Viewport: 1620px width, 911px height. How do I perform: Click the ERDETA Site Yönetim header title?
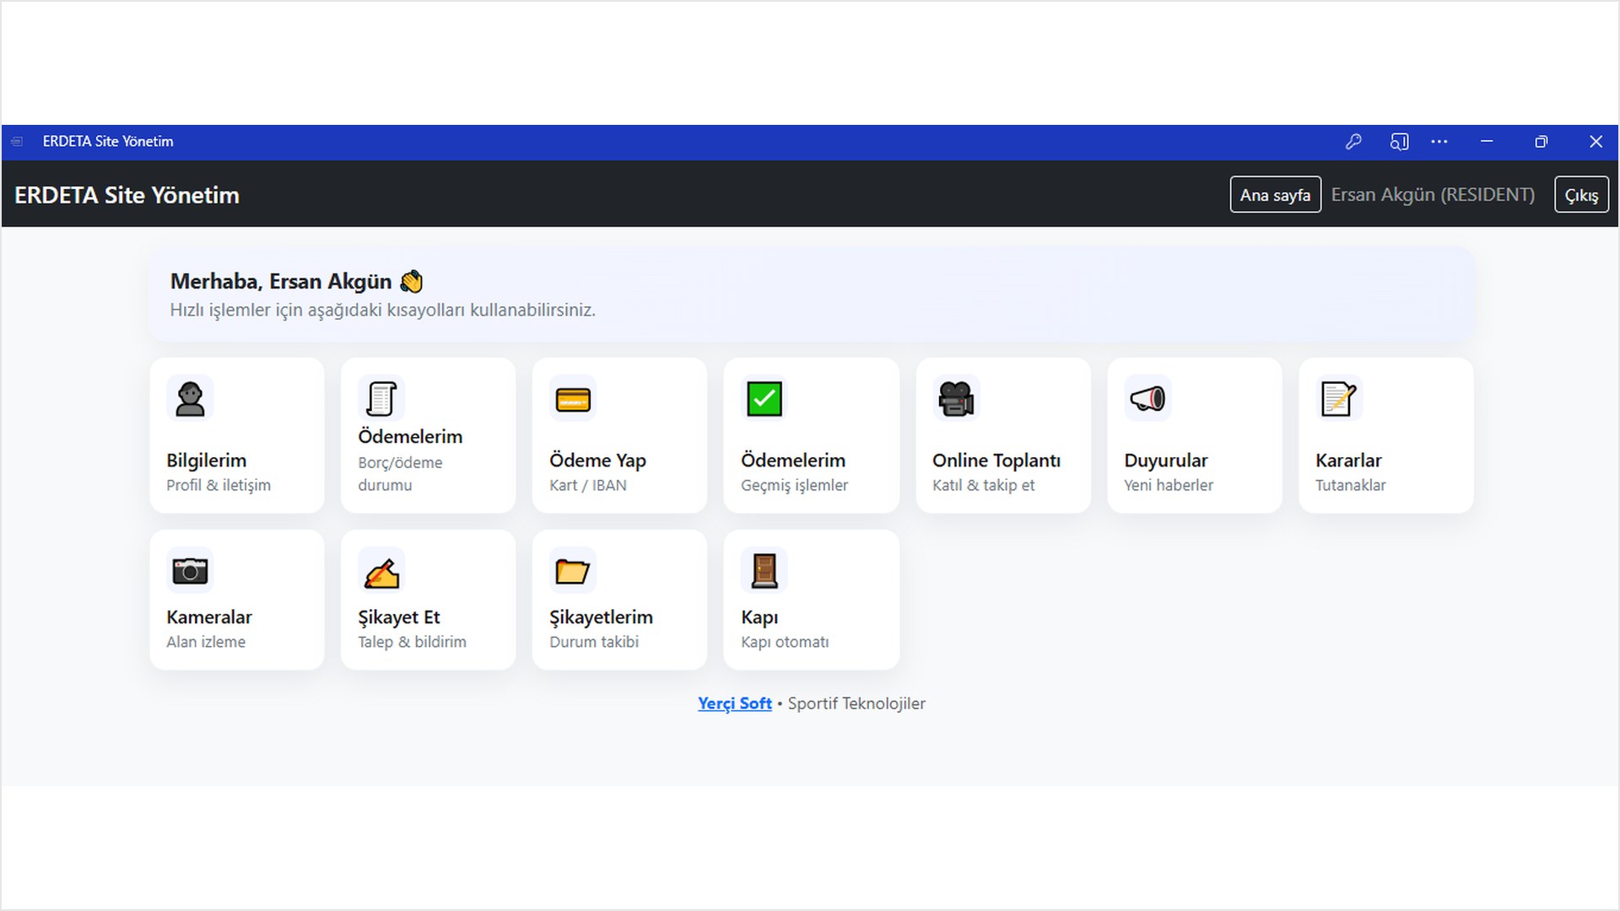pyautogui.click(x=127, y=195)
